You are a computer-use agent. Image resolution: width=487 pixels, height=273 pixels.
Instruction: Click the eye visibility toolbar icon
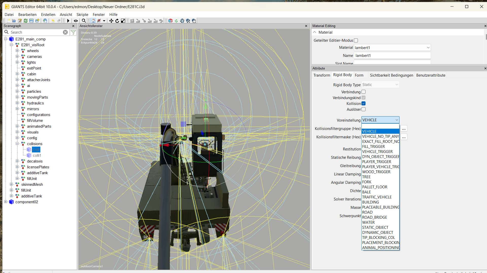tap(76, 21)
